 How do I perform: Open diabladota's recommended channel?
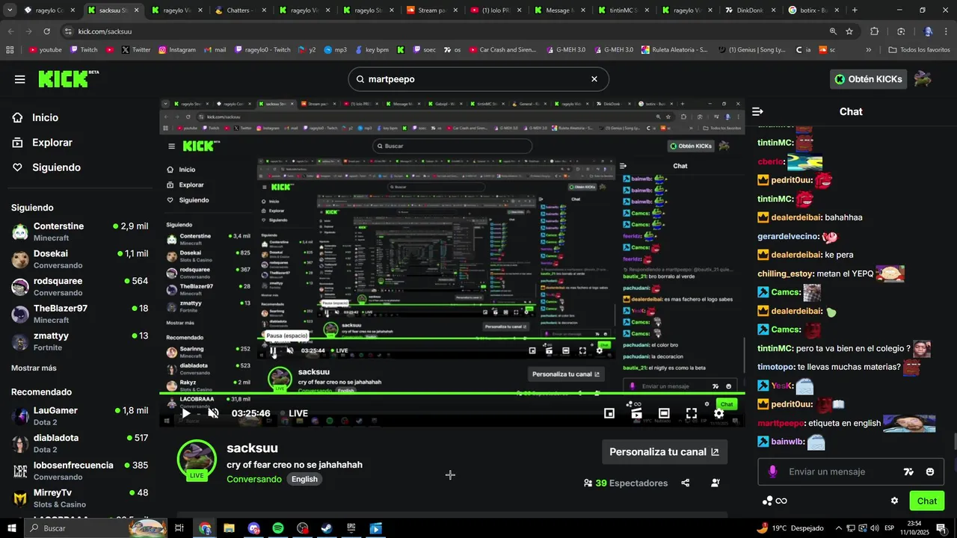tap(79, 443)
